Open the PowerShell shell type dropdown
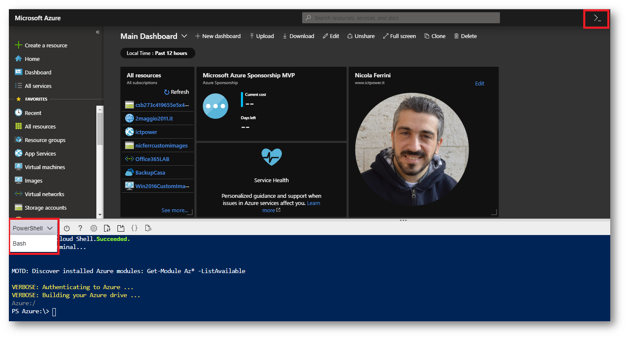The width and height of the screenshot is (628, 339). point(33,228)
